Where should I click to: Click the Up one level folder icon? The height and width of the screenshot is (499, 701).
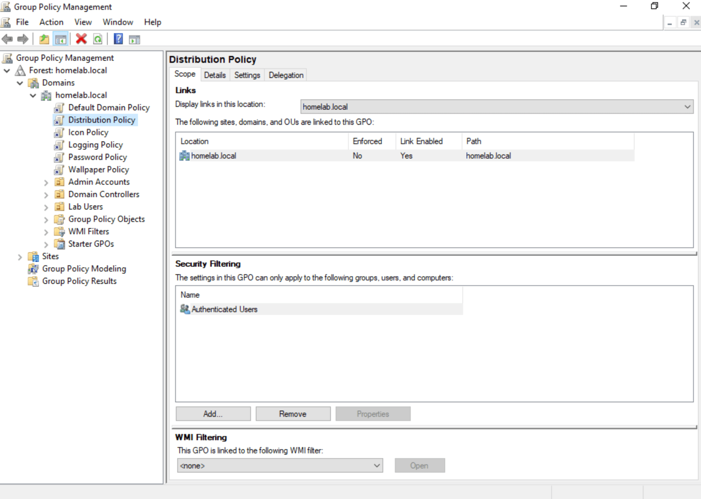click(x=44, y=39)
